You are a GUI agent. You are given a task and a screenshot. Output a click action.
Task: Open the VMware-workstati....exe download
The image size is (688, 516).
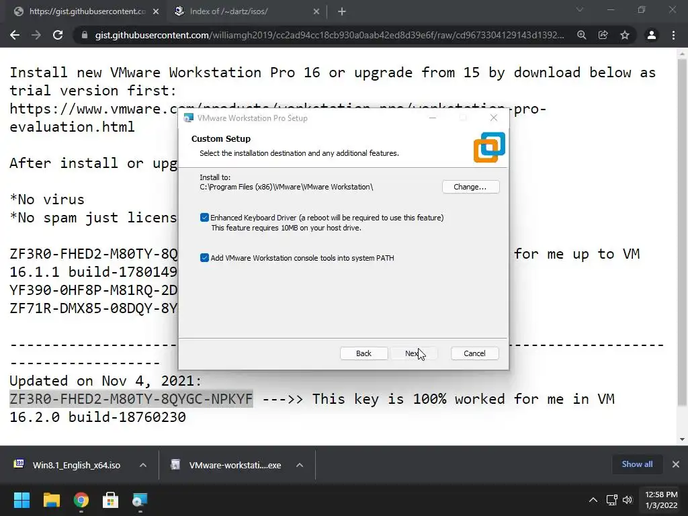tap(234, 465)
